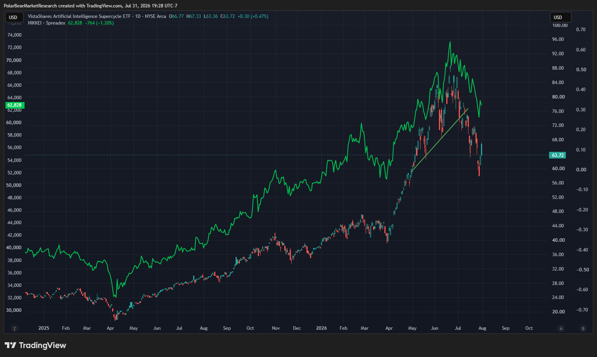Viewport: 597px width, 357px height.
Task: Click the 72.00 level on right scale
Action: pos(558,125)
